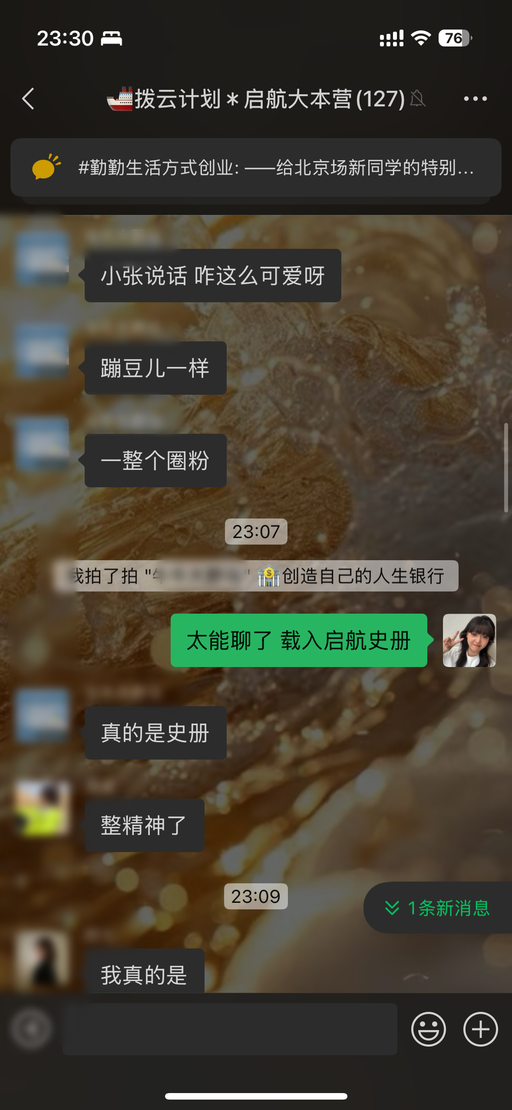Viewport: 512px width, 1110px height.
Task: Open the emoji sticker panel
Action: (x=428, y=1029)
